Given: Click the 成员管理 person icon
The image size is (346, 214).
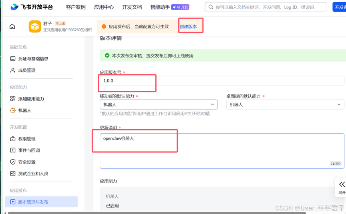Looking at the screenshot, I should 13,70.
